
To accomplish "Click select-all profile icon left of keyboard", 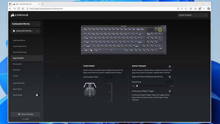I will (82, 30).
